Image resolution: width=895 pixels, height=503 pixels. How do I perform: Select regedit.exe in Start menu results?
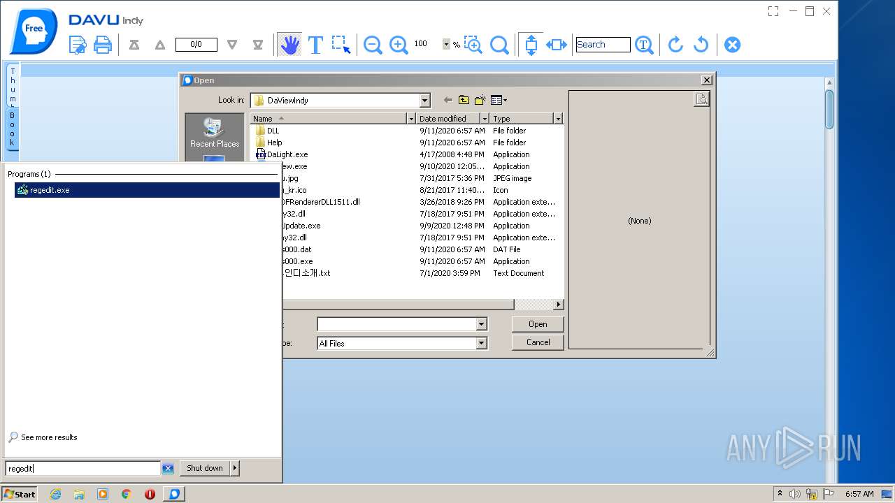click(x=147, y=190)
